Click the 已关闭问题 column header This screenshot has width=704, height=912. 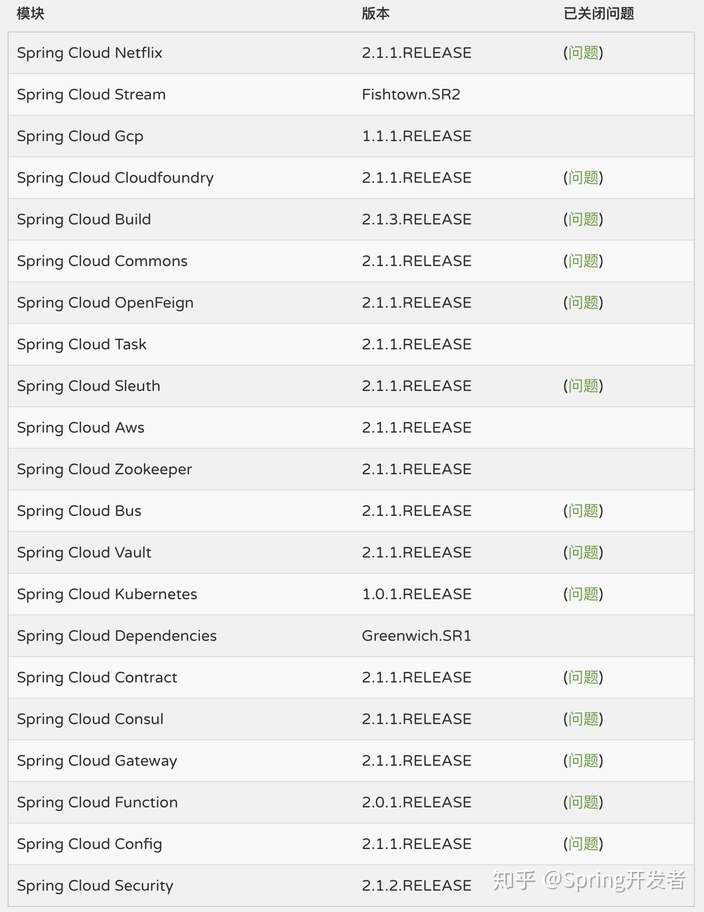598,14
